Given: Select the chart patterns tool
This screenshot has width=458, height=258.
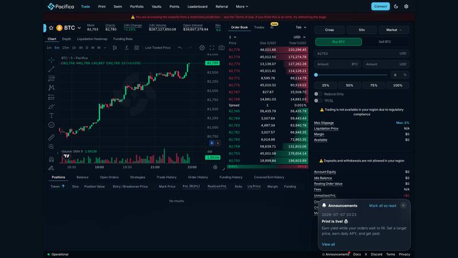Looking at the screenshot, I should 52,88.
